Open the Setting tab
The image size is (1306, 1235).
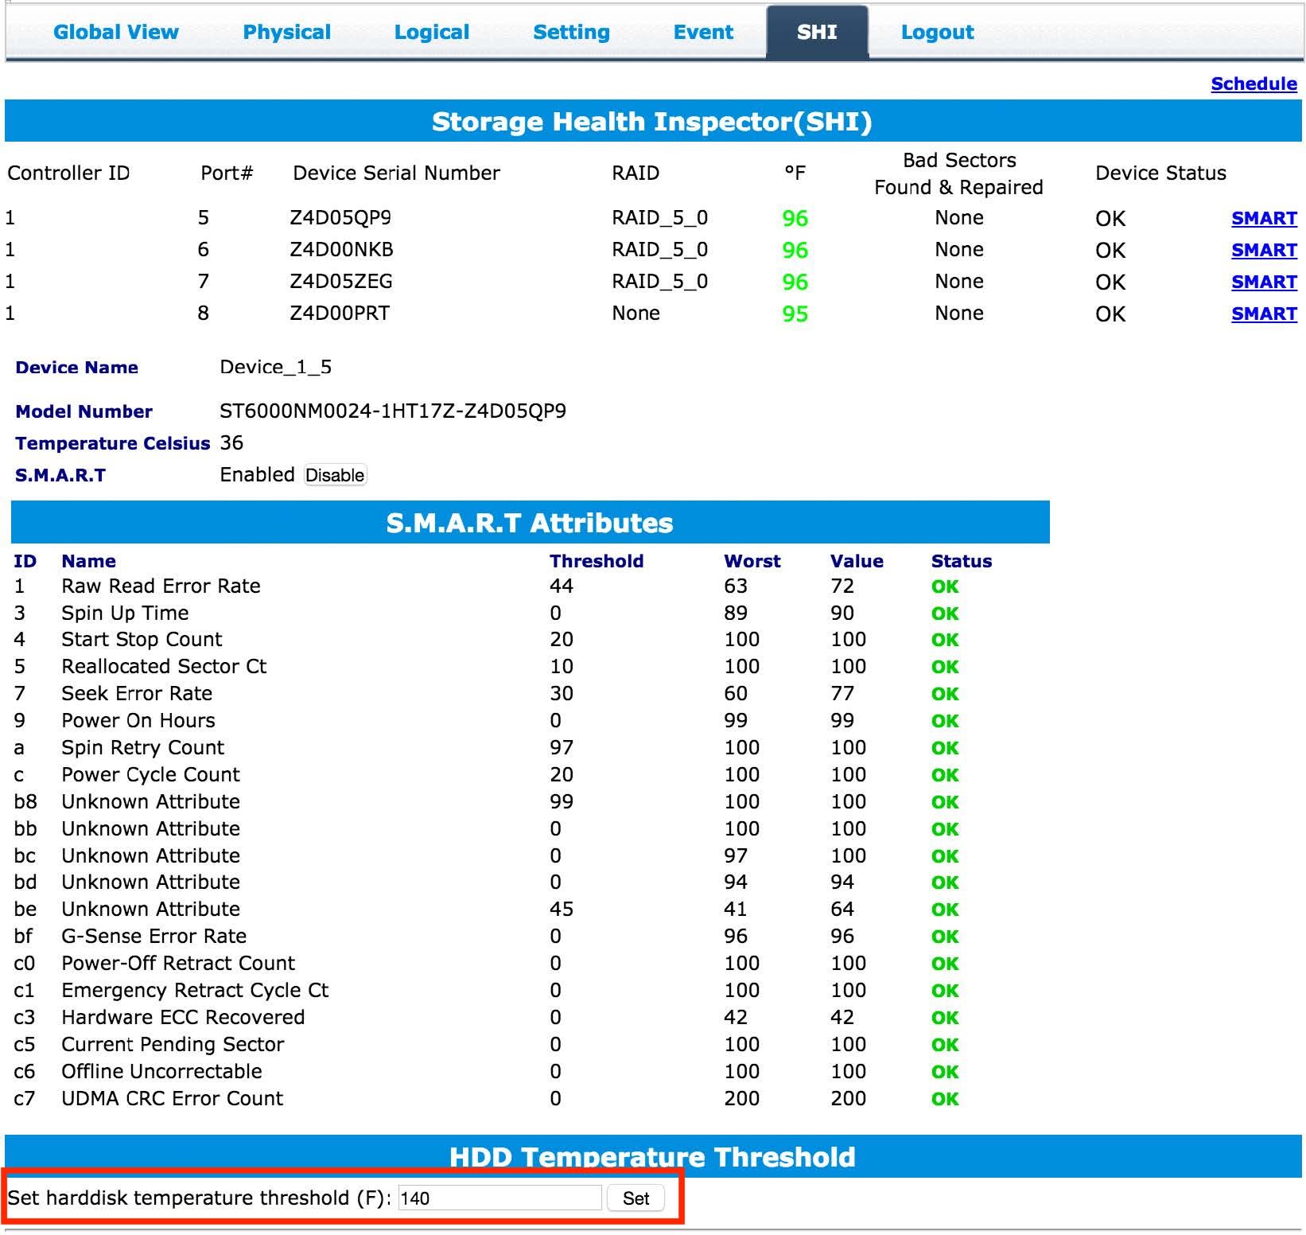point(571,32)
